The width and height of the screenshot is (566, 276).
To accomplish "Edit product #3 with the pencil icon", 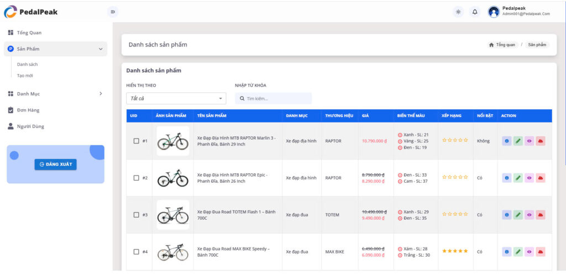I will coord(518,215).
